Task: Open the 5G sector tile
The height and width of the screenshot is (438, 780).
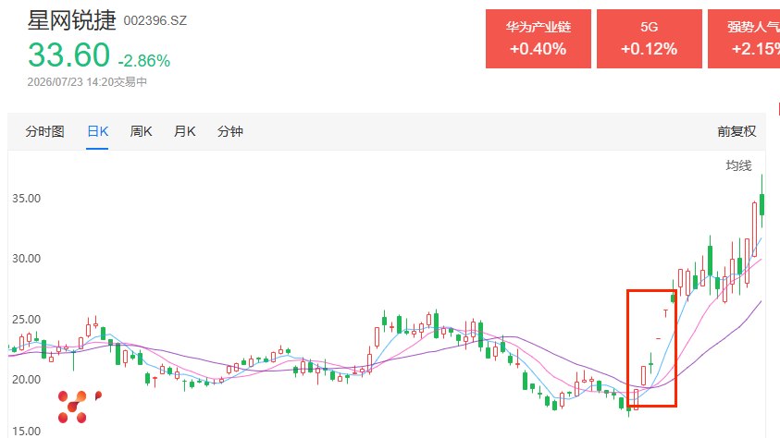Action: pyautogui.click(x=650, y=39)
